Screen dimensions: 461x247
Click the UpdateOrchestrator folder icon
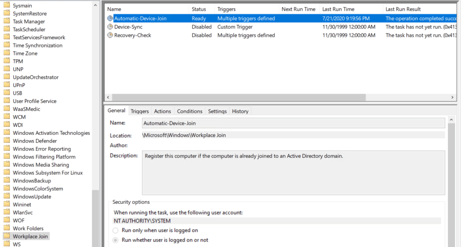point(6,77)
